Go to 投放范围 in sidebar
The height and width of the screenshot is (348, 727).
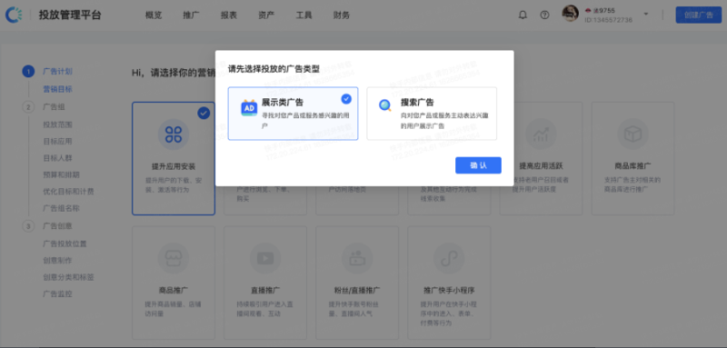pos(57,124)
